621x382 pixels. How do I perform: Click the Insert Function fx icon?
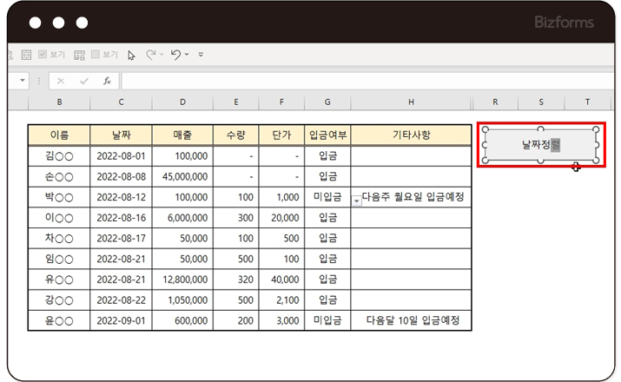point(107,81)
